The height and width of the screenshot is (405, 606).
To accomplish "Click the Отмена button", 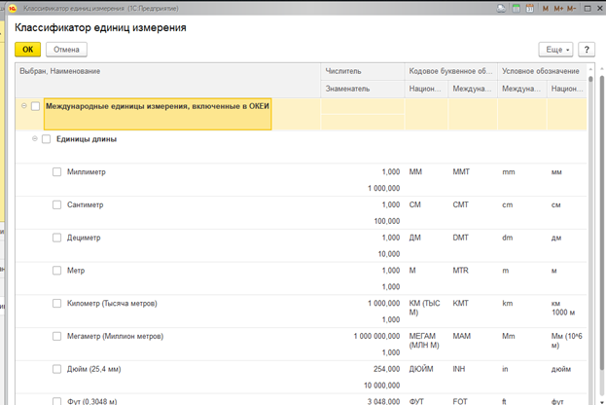I will click(x=66, y=50).
